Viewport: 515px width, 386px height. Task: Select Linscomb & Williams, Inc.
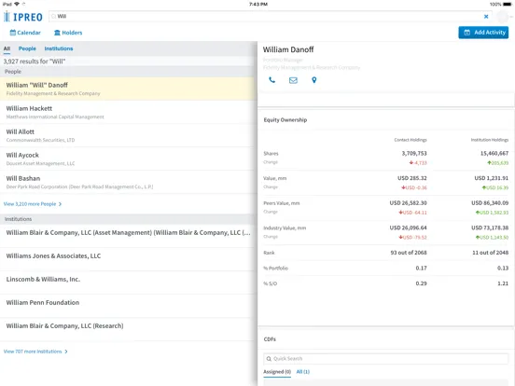pos(128,283)
